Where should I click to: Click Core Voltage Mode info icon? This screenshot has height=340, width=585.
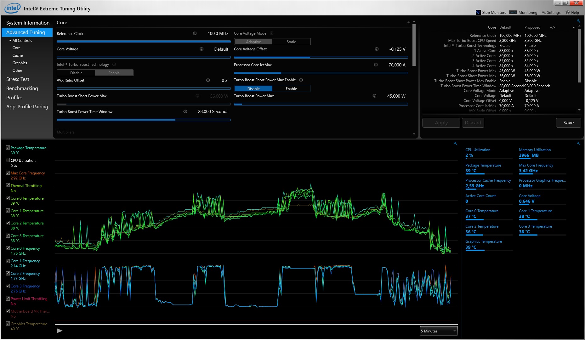click(x=271, y=33)
